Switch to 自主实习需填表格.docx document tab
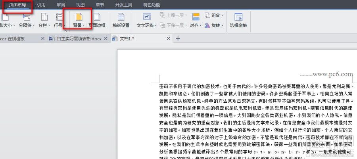357x159 pixels. tap(78, 39)
